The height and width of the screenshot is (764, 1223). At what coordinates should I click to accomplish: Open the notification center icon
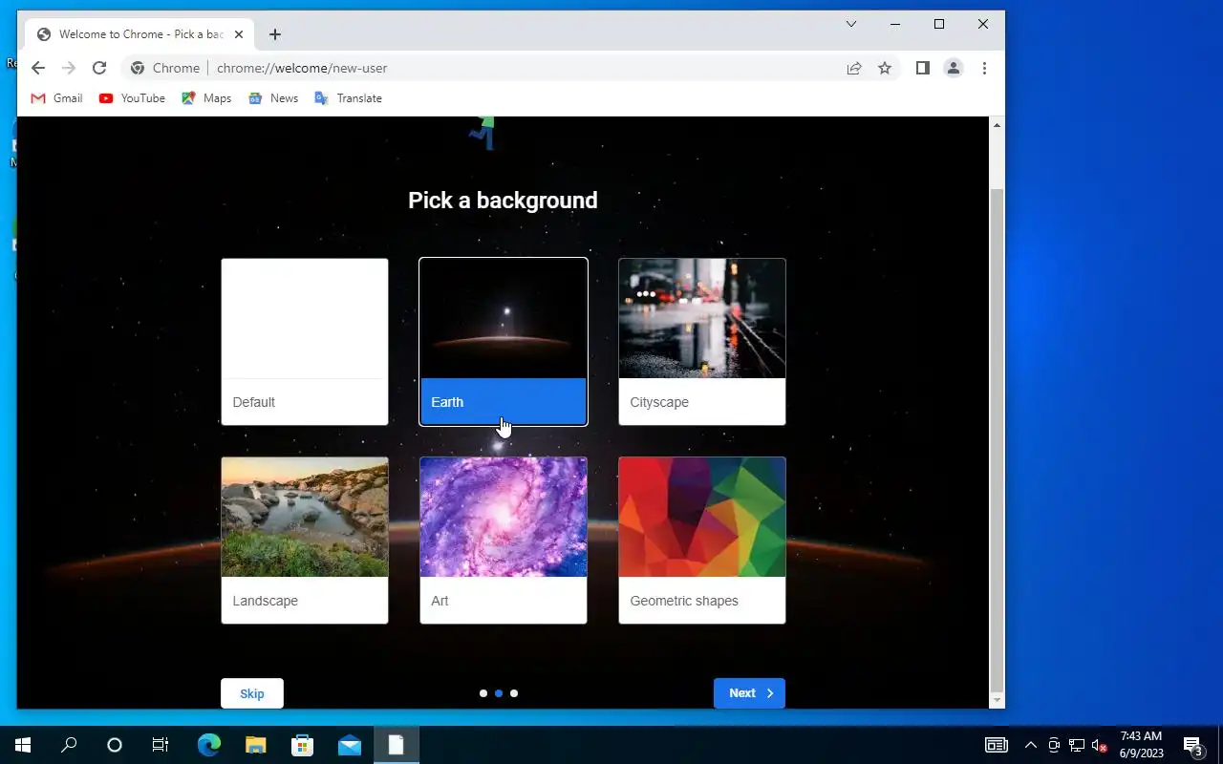coord(1192,745)
